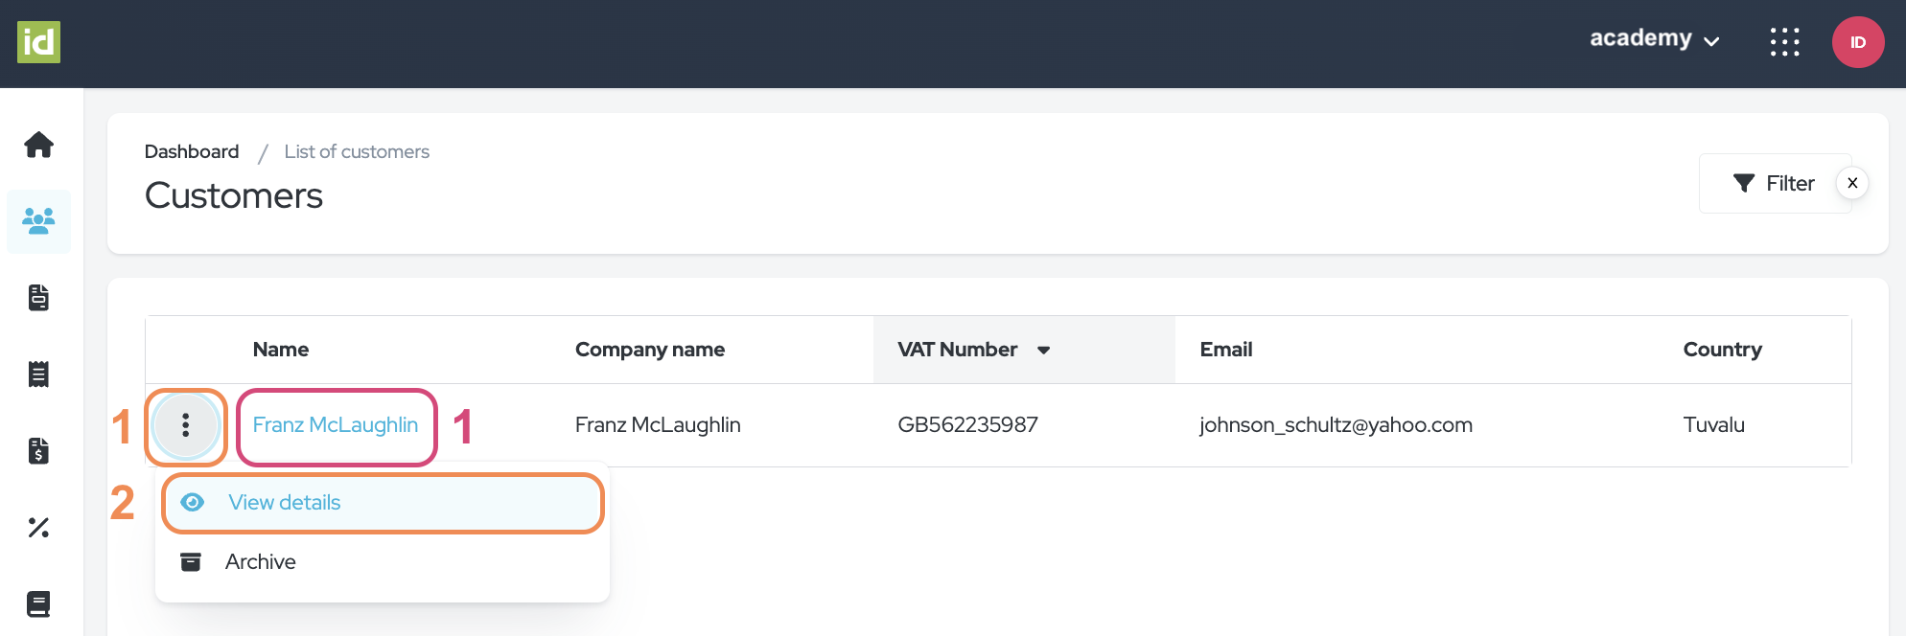Choose View details from the menu

(x=285, y=503)
